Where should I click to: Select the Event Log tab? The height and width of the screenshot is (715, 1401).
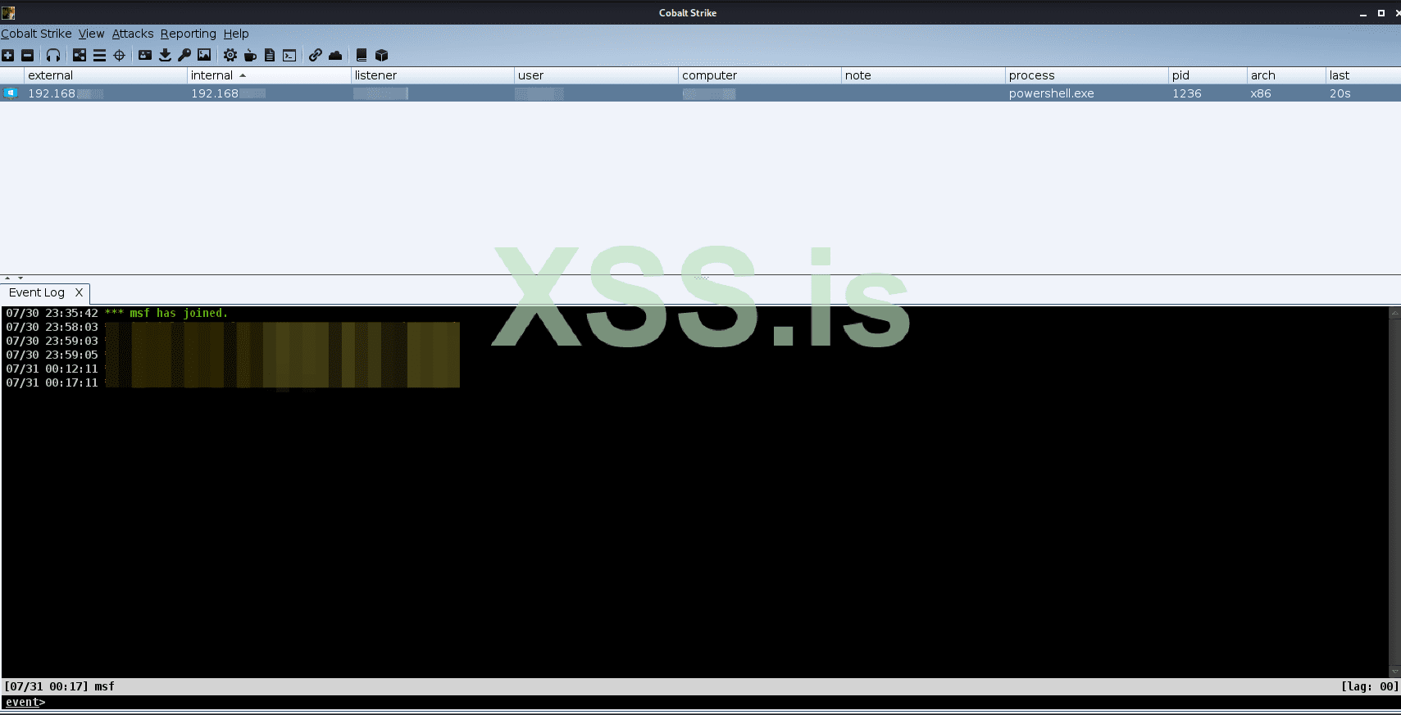click(37, 292)
